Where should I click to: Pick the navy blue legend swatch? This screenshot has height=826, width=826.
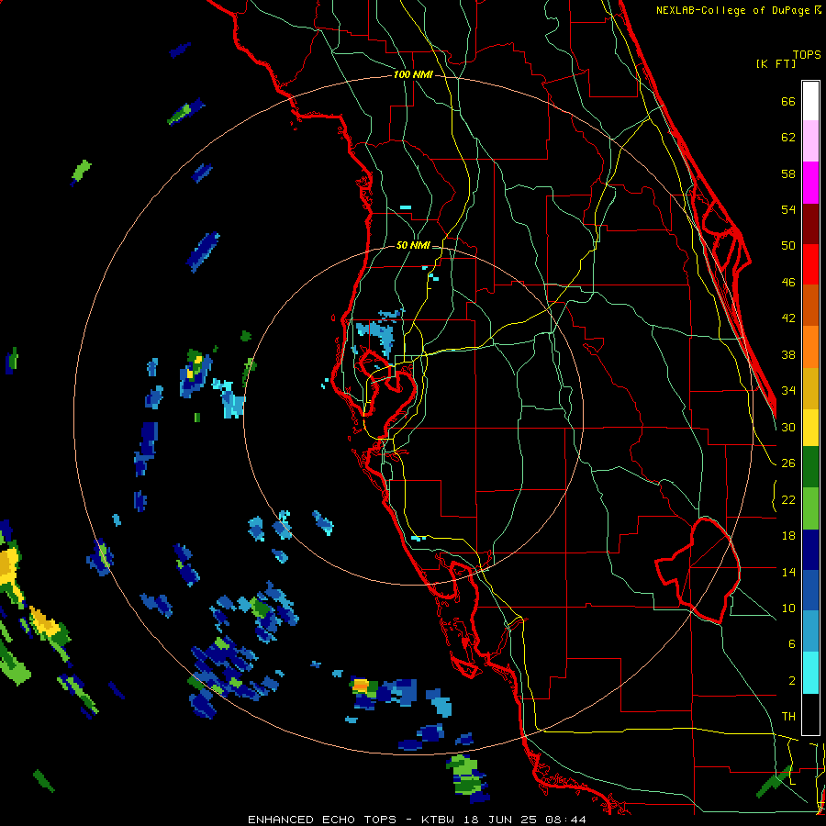coord(810,550)
